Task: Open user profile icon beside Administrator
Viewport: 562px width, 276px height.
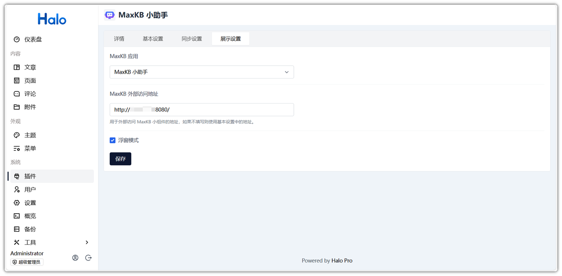Action: point(75,258)
